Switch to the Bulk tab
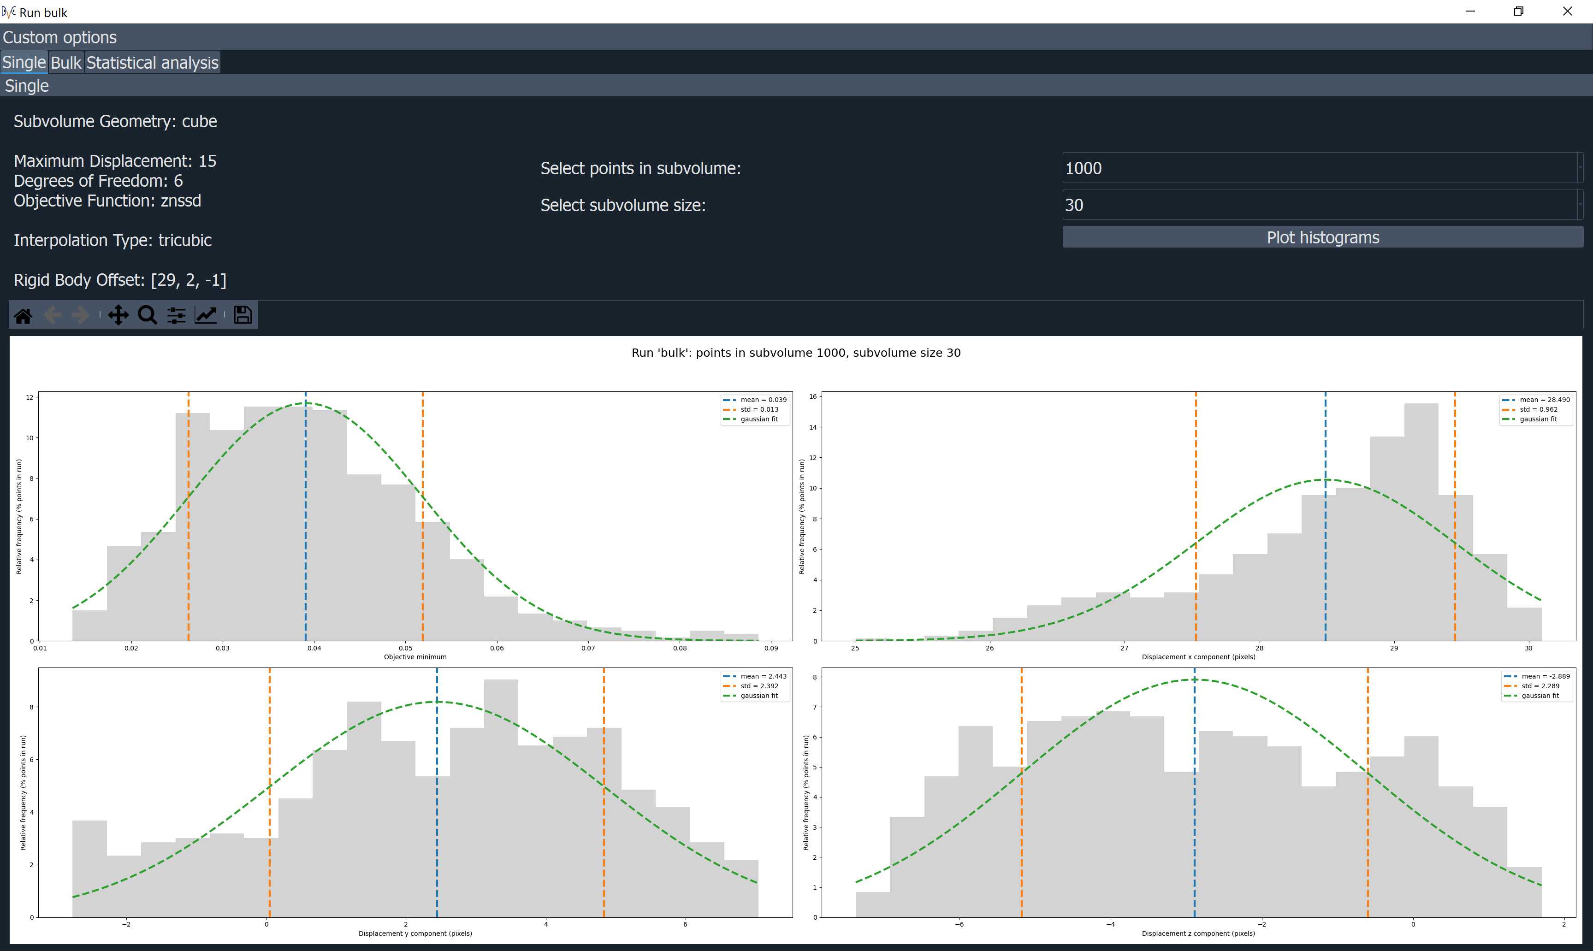 (x=66, y=63)
